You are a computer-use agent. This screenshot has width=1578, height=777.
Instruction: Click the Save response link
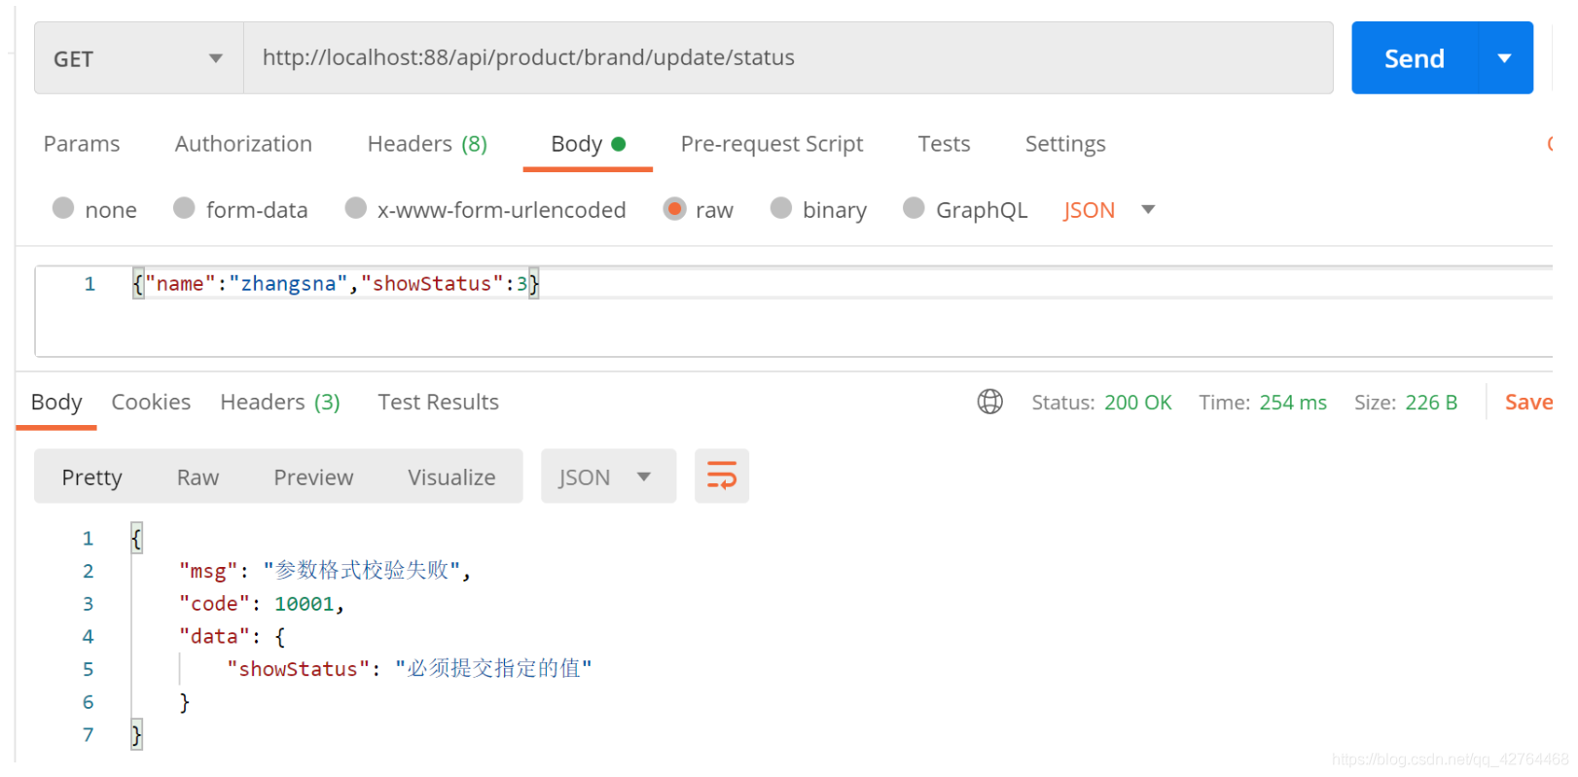click(1528, 403)
